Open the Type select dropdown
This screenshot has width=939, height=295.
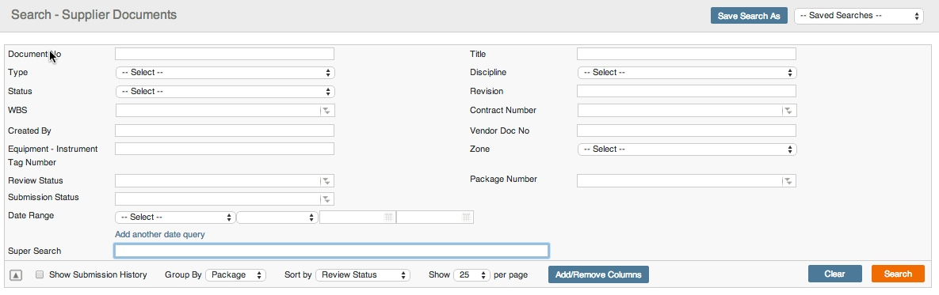click(x=225, y=73)
